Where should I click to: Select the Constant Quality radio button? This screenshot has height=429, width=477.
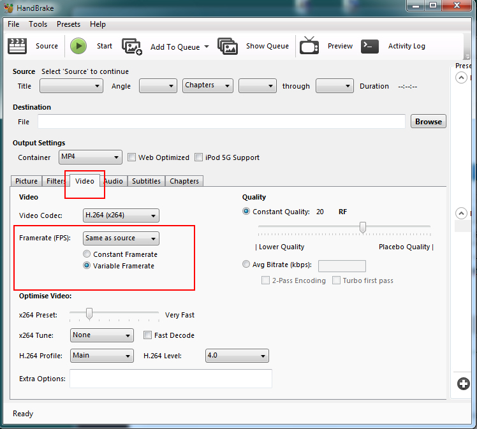coord(246,211)
